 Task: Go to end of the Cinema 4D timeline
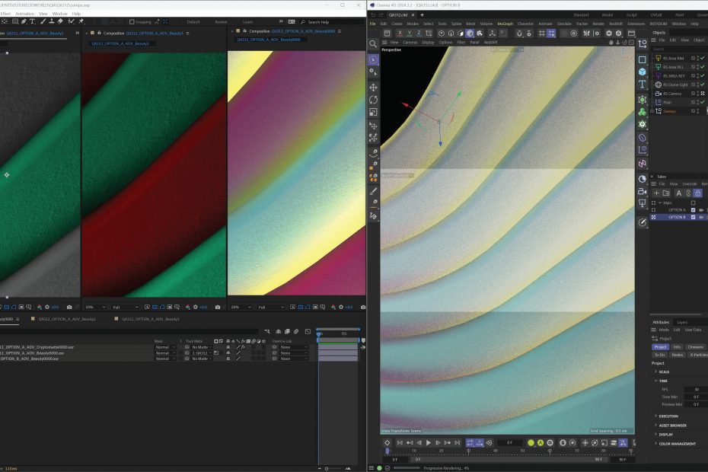458,442
